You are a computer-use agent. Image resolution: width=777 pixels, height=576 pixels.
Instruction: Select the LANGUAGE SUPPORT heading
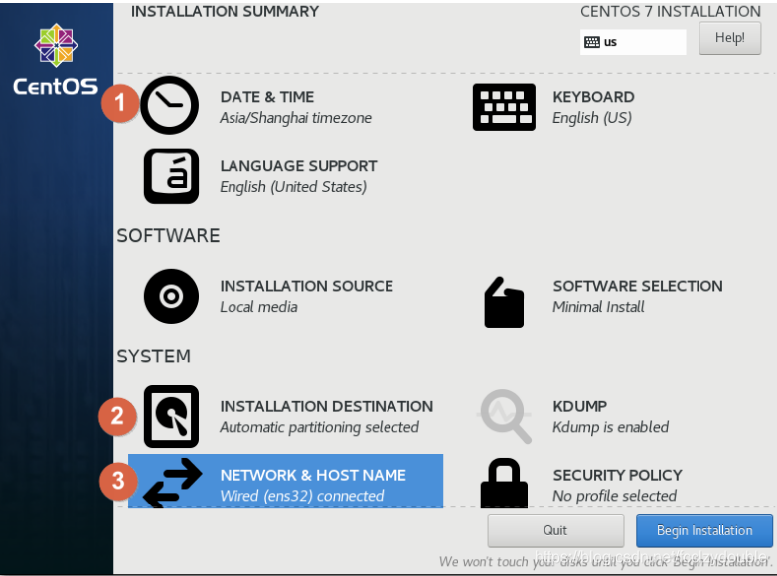click(299, 166)
